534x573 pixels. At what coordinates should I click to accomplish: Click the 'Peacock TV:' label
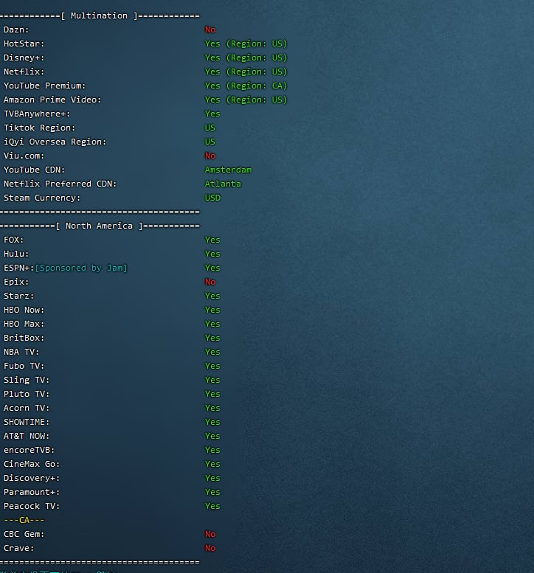(32, 506)
